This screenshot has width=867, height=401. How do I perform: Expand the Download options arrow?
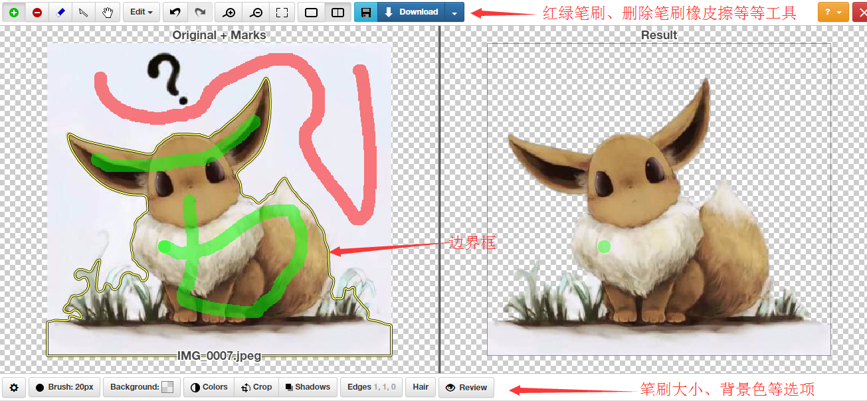pos(454,12)
